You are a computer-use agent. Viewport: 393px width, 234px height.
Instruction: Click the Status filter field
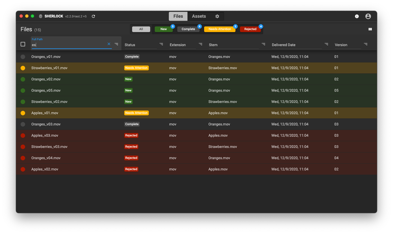[141, 45]
